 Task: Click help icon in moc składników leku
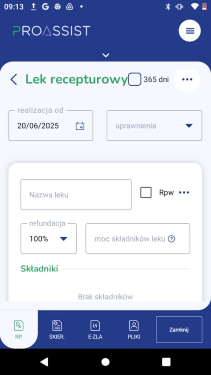(x=171, y=239)
